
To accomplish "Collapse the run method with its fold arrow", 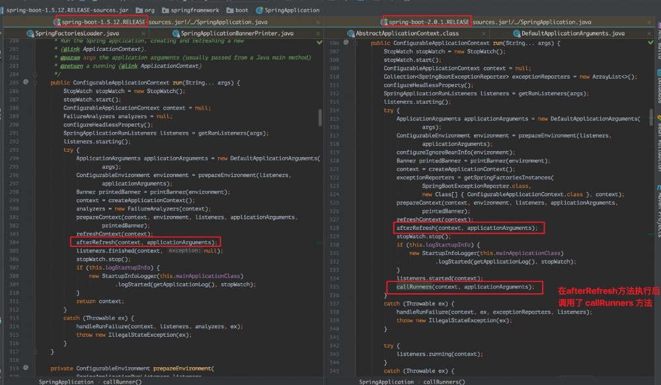I will click(x=35, y=83).
